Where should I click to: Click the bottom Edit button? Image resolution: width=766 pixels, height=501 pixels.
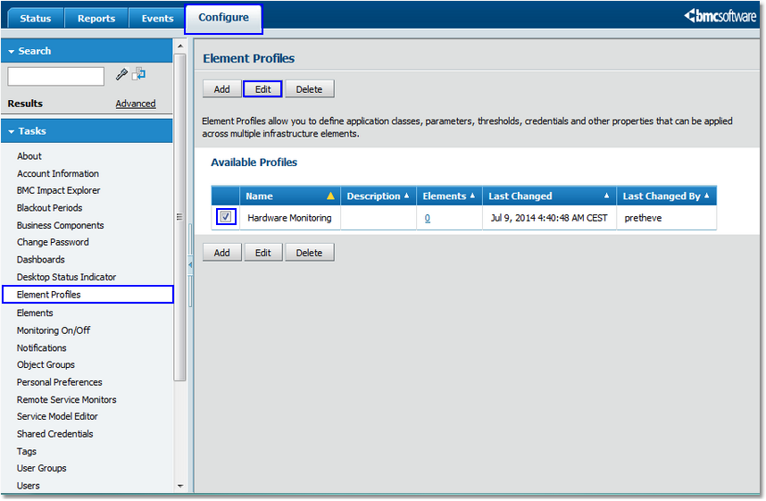pos(262,253)
